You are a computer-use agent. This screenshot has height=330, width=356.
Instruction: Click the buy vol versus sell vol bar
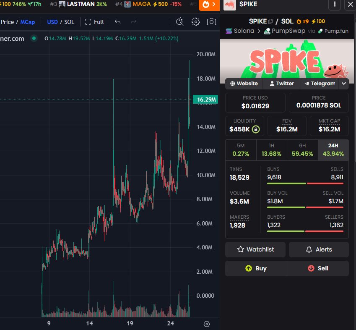coord(305,207)
